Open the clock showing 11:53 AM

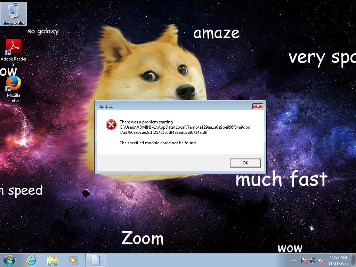coord(338,260)
